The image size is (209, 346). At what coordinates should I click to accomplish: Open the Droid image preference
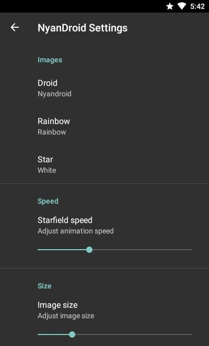pyautogui.click(x=104, y=88)
